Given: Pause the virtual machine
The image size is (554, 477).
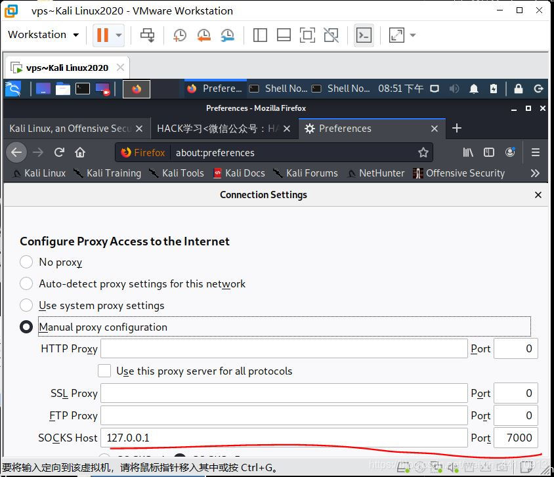Looking at the screenshot, I should [102, 35].
